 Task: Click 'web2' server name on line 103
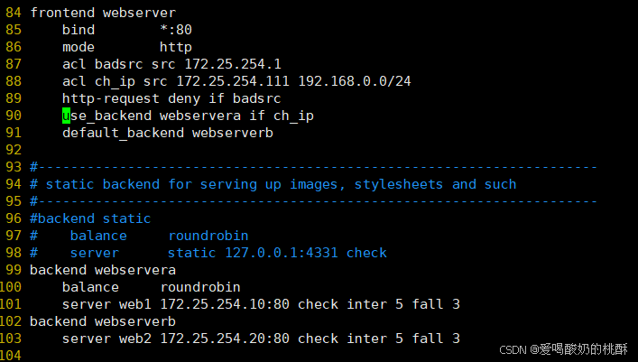coord(135,339)
